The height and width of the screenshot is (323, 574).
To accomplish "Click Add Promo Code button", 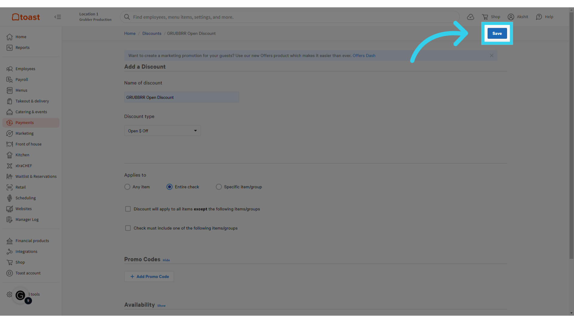I will tap(149, 277).
